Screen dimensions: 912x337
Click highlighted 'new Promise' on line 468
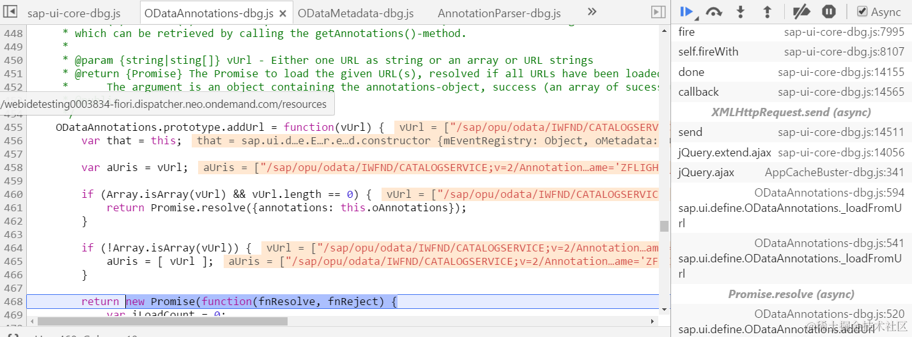(x=159, y=301)
